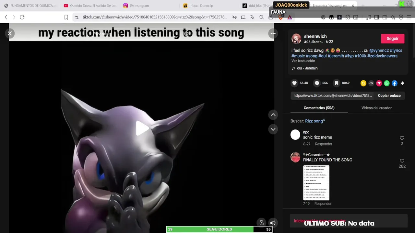This screenshot has width=415, height=233.
Task: Toggle the browser sidebar panel icon
Action: (x=376, y=17)
